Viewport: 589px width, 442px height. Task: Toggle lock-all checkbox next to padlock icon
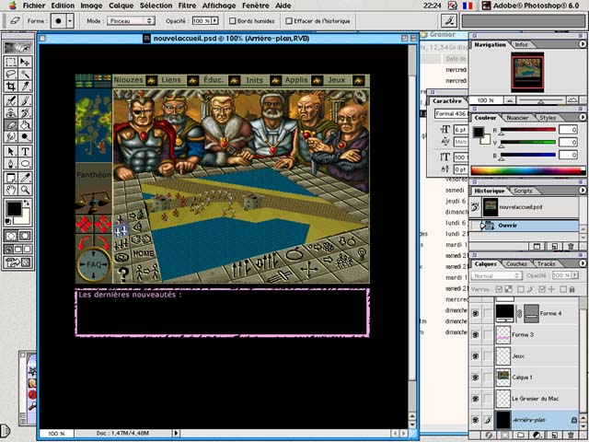click(x=563, y=289)
